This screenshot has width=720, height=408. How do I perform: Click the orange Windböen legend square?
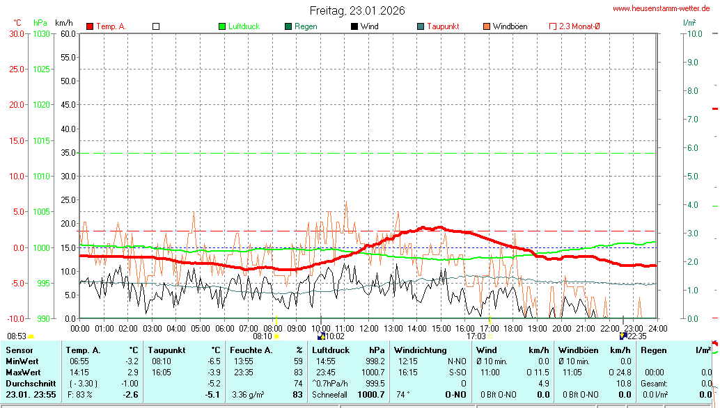click(x=487, y=26)
